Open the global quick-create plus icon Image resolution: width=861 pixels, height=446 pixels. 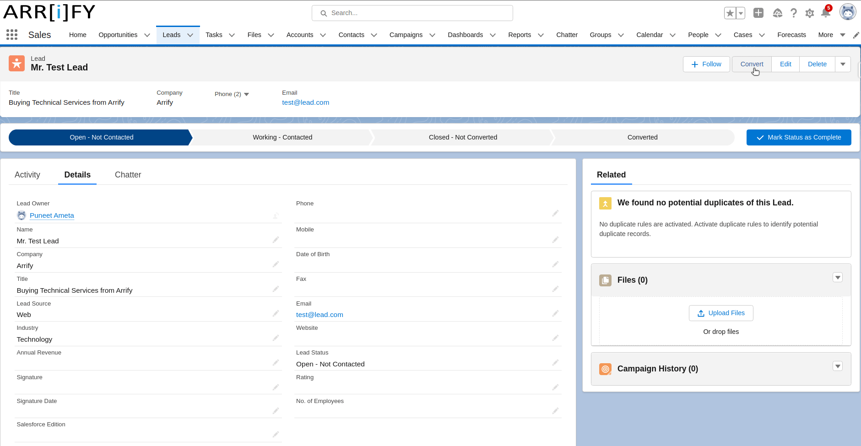758,13
